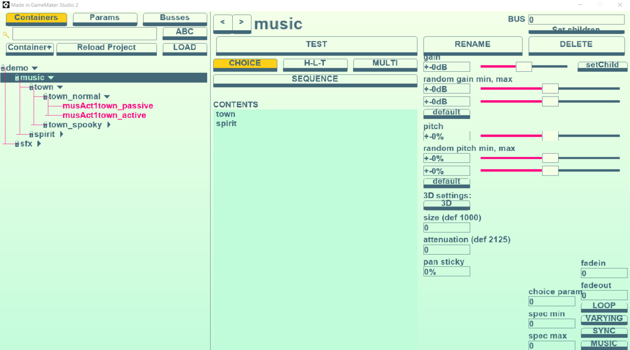Click the BUS input field
Screen dimensions: 630x350
576,20
